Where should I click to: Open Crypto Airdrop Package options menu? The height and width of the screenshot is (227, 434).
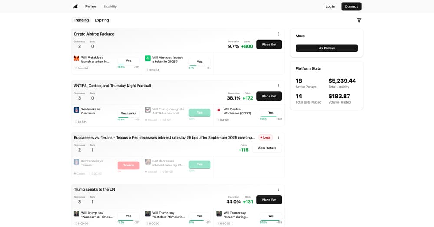point(278,34)
